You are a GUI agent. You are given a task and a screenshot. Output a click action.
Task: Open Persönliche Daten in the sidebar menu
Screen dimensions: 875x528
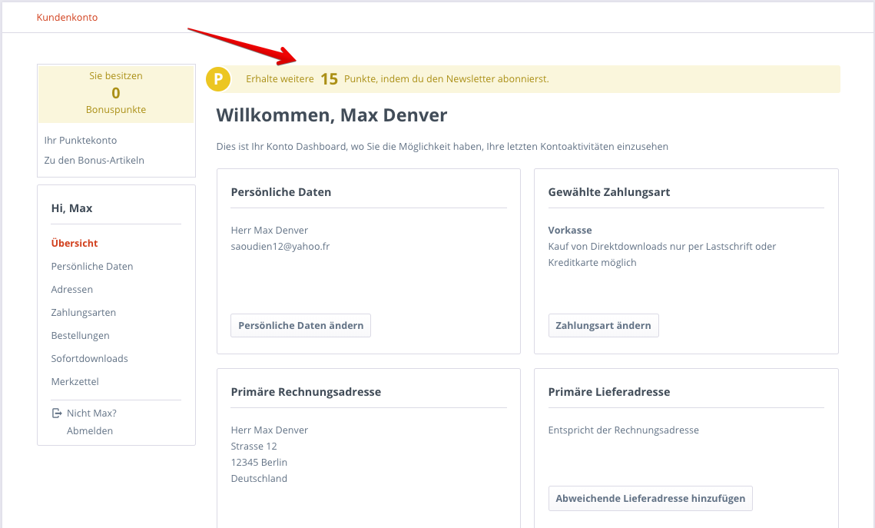(x=92, y=266)
